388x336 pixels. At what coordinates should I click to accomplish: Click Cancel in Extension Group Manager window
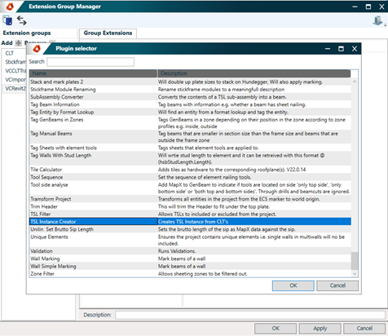364,329
